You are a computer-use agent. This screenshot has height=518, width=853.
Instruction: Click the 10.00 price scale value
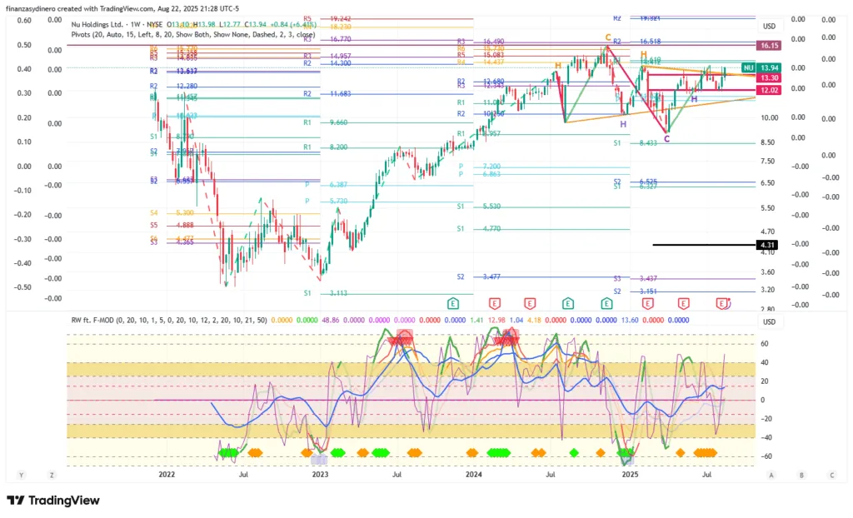pyautogui.click(x=769, y=117)
